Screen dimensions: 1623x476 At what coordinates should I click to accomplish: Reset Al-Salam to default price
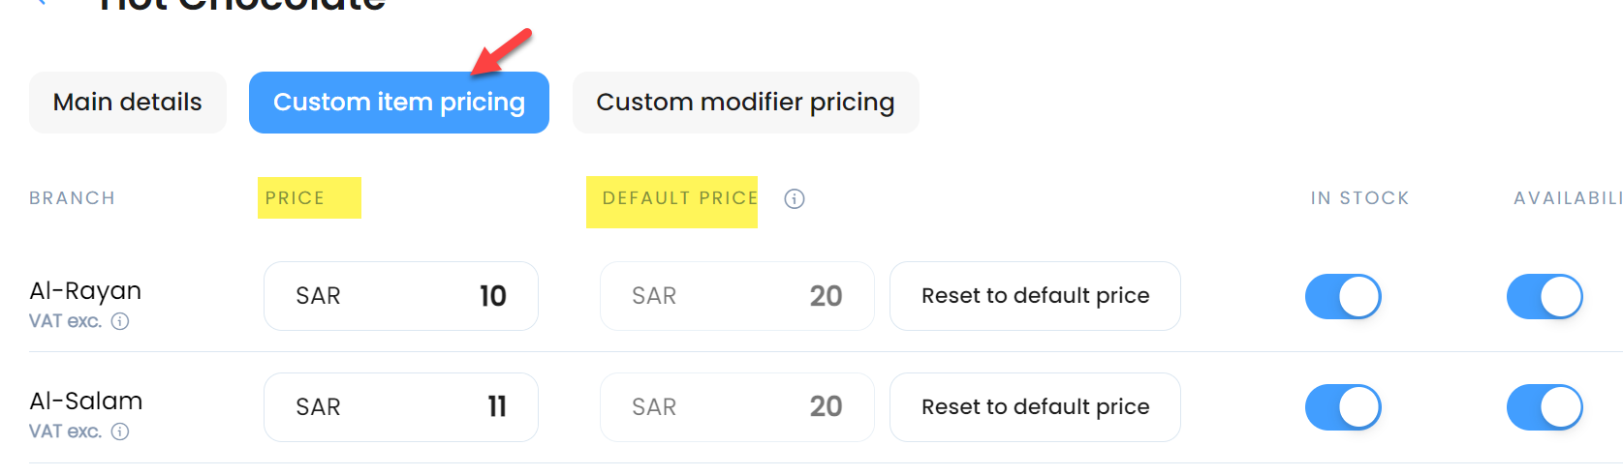click(x=1035, y=407)
